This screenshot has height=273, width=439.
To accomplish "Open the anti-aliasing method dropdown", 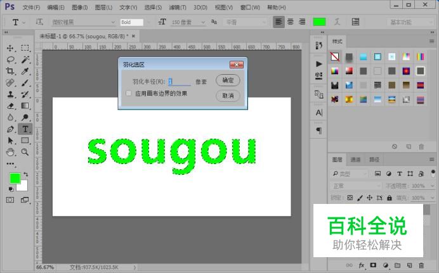I will click(246, 22).
